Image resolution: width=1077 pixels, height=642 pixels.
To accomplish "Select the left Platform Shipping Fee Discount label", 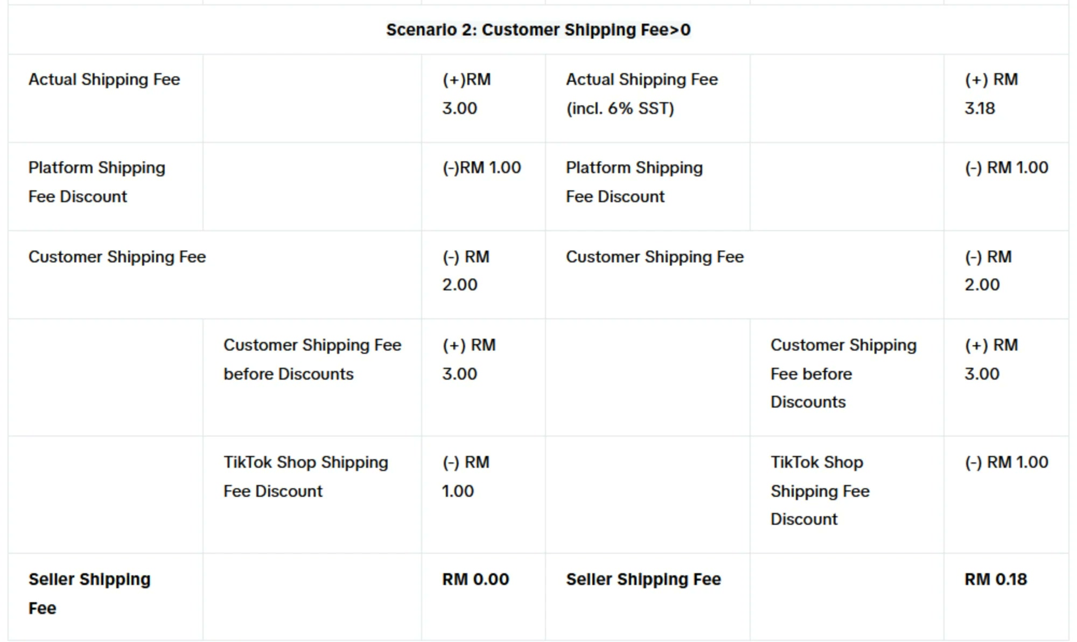I will point(97,182).
